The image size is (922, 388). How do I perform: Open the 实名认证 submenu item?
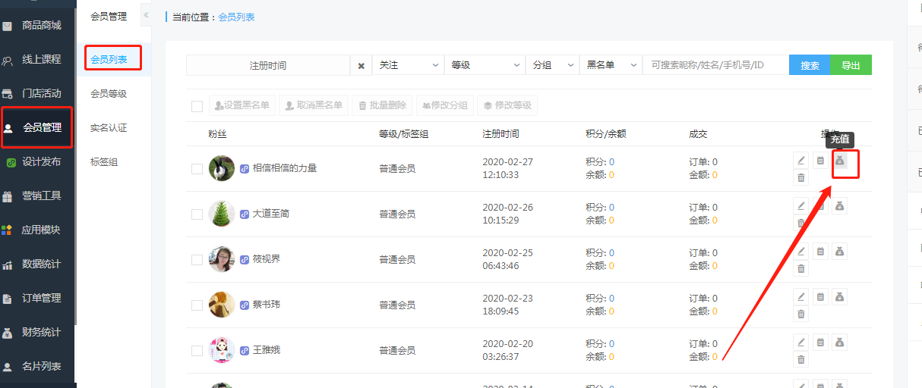click(x=109, y=128)
